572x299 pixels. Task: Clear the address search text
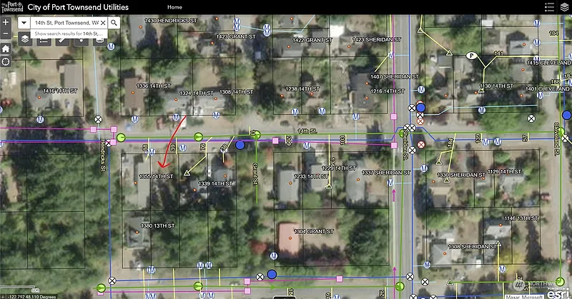(x=103, y=23)
